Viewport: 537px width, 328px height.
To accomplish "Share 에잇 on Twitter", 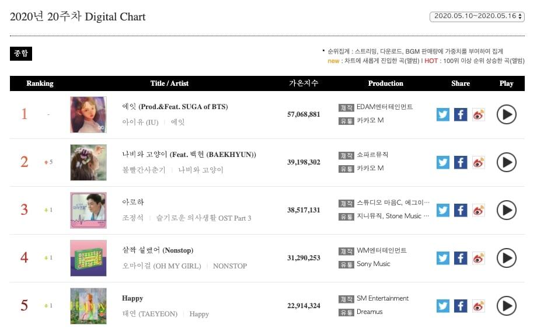I will click(x=443, y=114).
